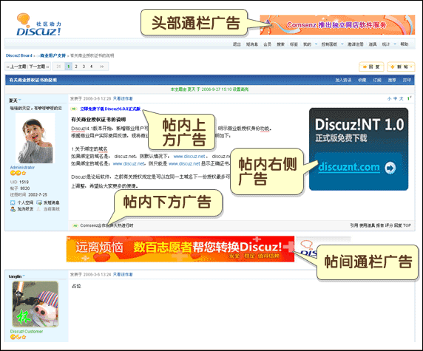423x351 pixels.
Task: Click the 夏天 user avatar picture
Action: 35,138
